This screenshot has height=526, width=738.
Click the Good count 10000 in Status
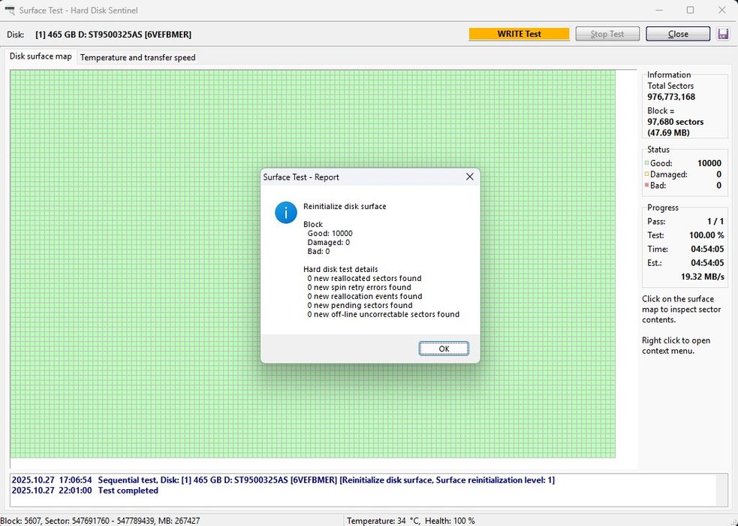(x=709, y=163)
